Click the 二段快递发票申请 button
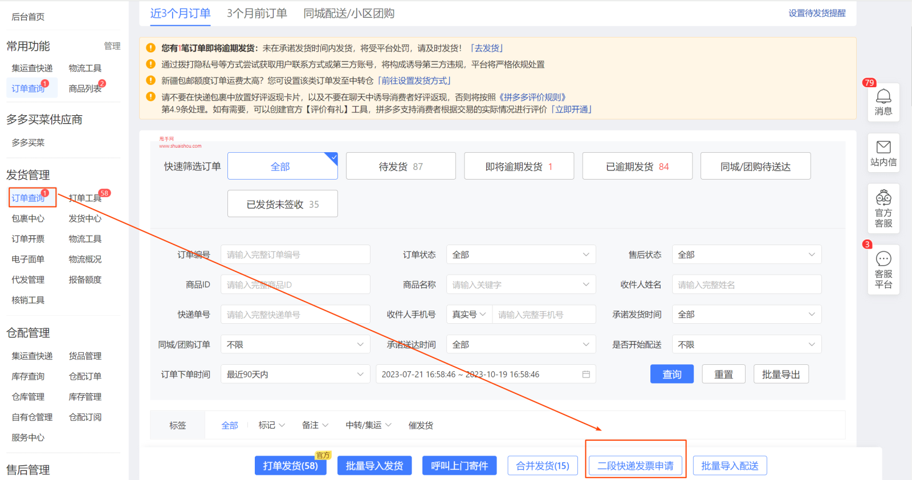The width and height of the screenshot is (912, 480). pyautogui.click(x=636, y=466)
